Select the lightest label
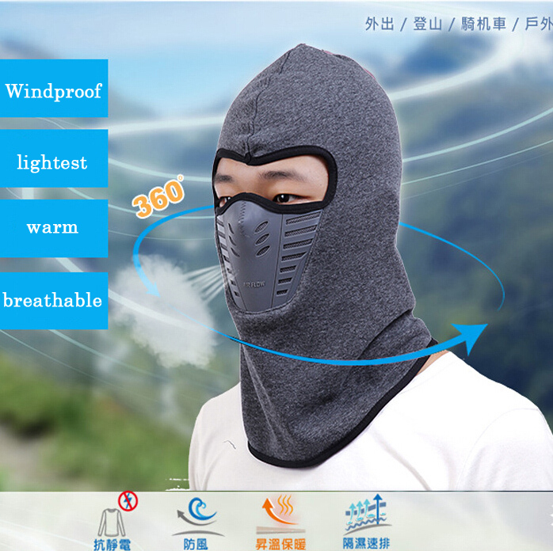Image resolution: width=553 pixels, height=551 pixels. tap(53, 163)
